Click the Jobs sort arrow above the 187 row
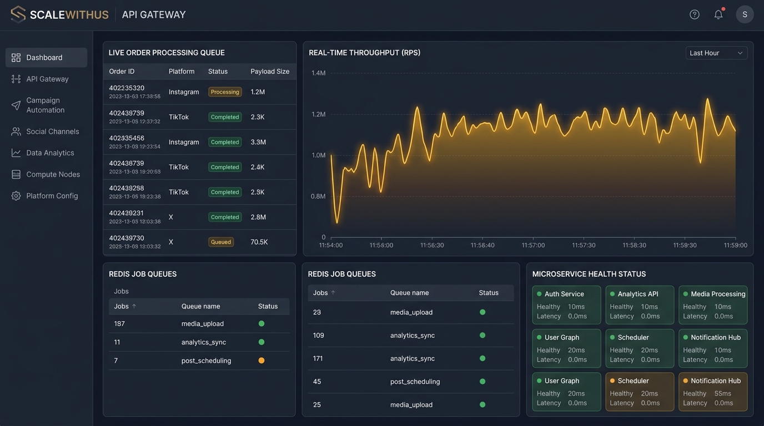764x426 pixels. click(x=134, y=306)
